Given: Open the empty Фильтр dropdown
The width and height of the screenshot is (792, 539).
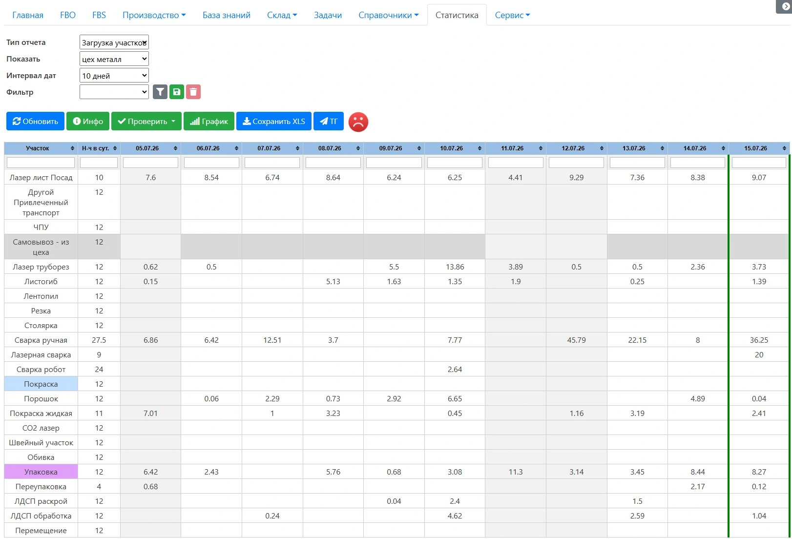Looking at the screenshot, I should pos(114,92).
